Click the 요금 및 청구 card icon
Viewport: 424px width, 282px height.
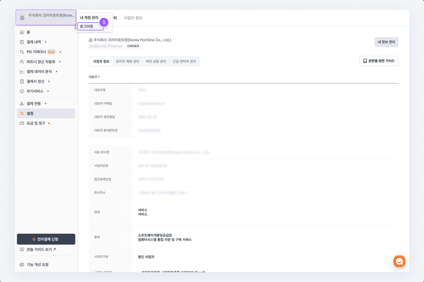(22, 123)
